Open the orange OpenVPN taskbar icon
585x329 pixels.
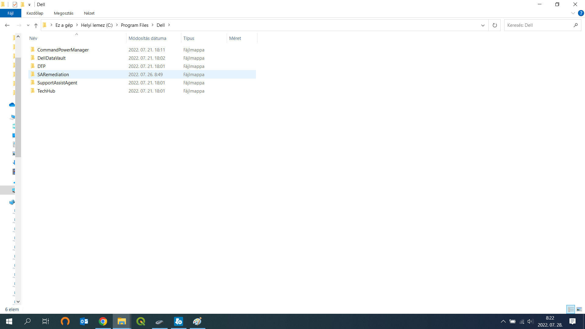[x=65, y=321]
